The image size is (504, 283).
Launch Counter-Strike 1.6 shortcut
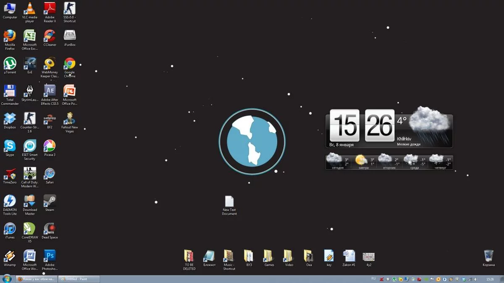(x=29, y=122)
